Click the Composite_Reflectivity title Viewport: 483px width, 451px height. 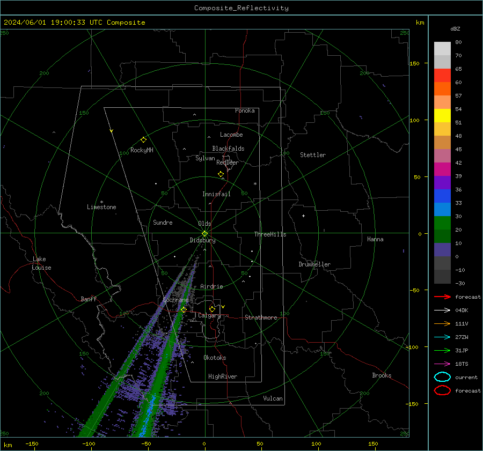(x=241, y=8)
